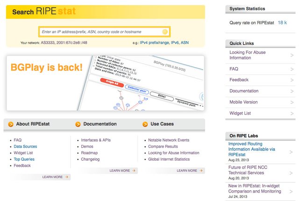
Task: Click the Search RIPEstat title
Action: [x=44, y=11]
